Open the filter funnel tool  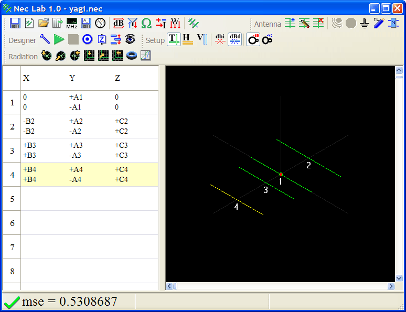(132, 23)
